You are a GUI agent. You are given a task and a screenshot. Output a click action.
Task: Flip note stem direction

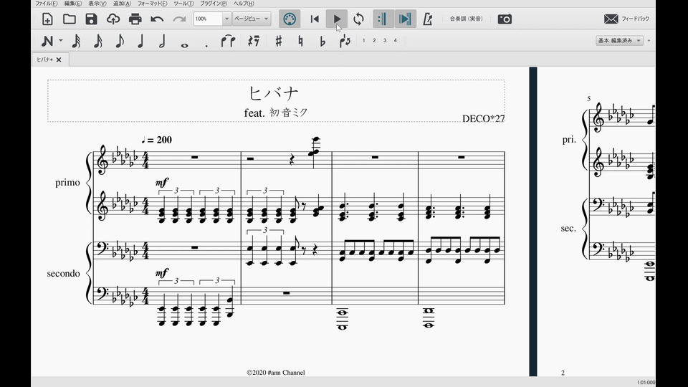(x=345, y=41)
